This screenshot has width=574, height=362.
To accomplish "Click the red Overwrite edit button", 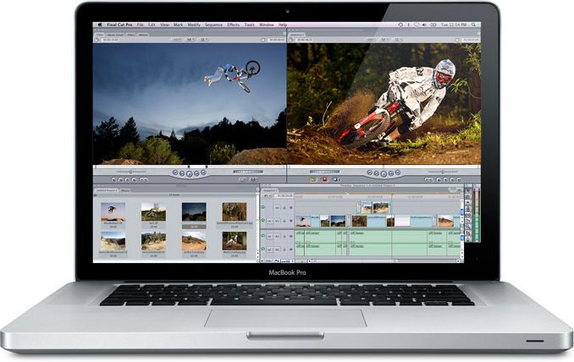I will pyautogui.click(x=324, y=179).
